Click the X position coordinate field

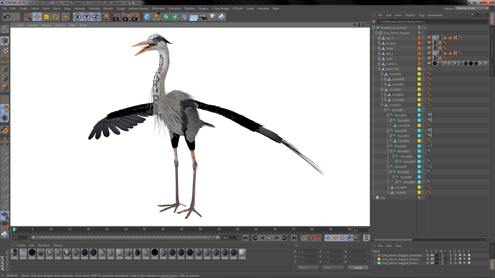308,251
